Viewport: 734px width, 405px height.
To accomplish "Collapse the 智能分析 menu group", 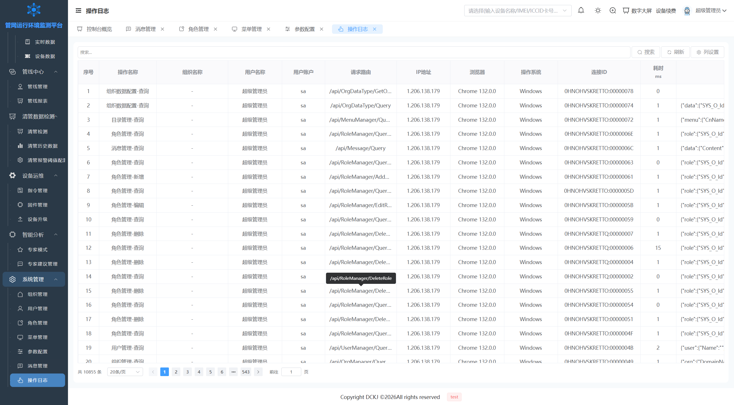I will click(34, 235).
